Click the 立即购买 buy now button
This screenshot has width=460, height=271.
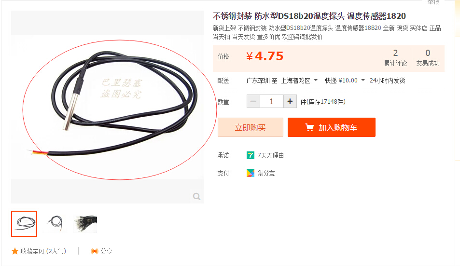[x=250, y=127]
